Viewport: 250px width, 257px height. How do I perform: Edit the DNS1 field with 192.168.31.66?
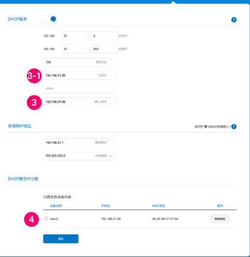point(79,76)
